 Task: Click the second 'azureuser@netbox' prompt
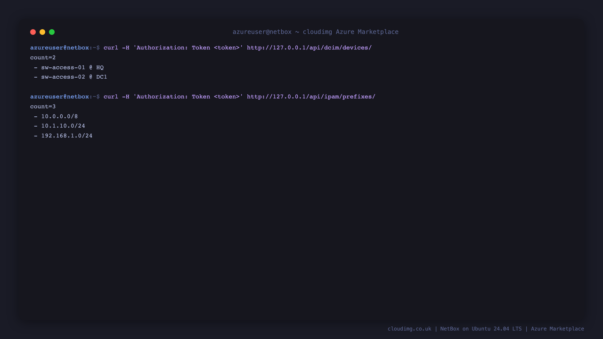(60, 97)
